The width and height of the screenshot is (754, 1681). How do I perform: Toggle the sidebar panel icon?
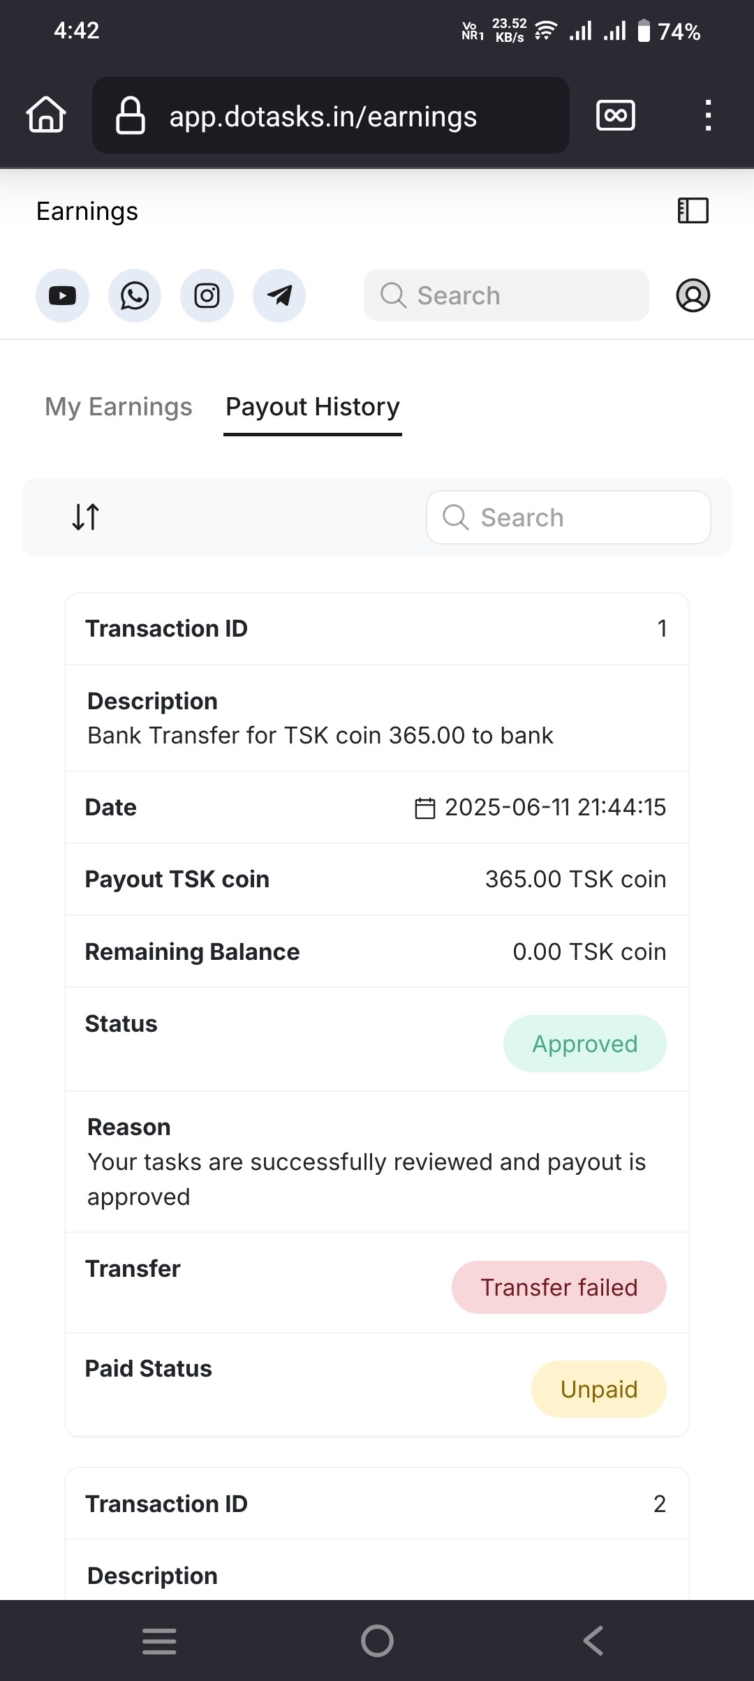coord(693,211)
